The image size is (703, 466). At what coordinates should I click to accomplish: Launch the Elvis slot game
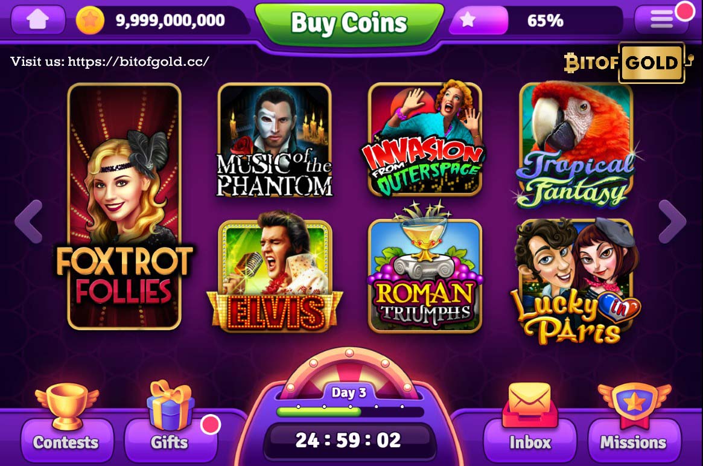pyautogui.click(x=275, y=276)
